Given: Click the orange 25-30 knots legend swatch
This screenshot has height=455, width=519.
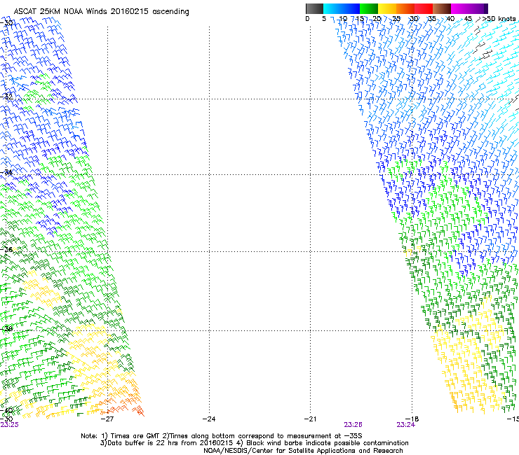Looking at the screenshot, I should 405,8.
